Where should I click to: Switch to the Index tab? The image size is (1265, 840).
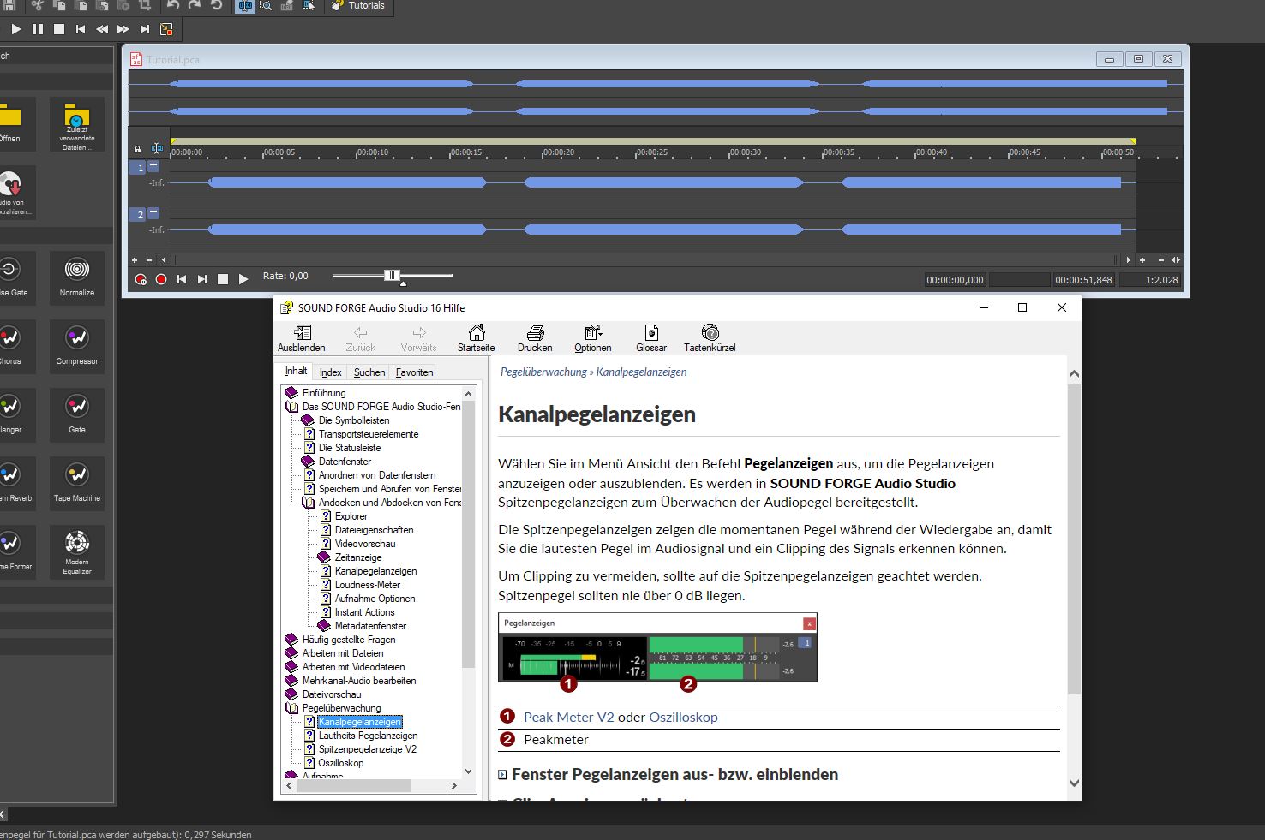tap(331, 372)
